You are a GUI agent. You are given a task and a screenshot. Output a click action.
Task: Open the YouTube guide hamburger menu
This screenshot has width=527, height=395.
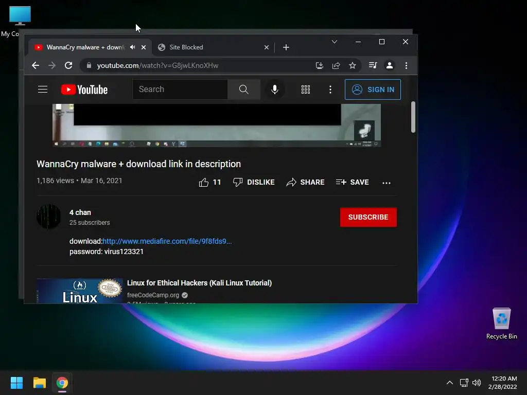[x=43, y=89]
